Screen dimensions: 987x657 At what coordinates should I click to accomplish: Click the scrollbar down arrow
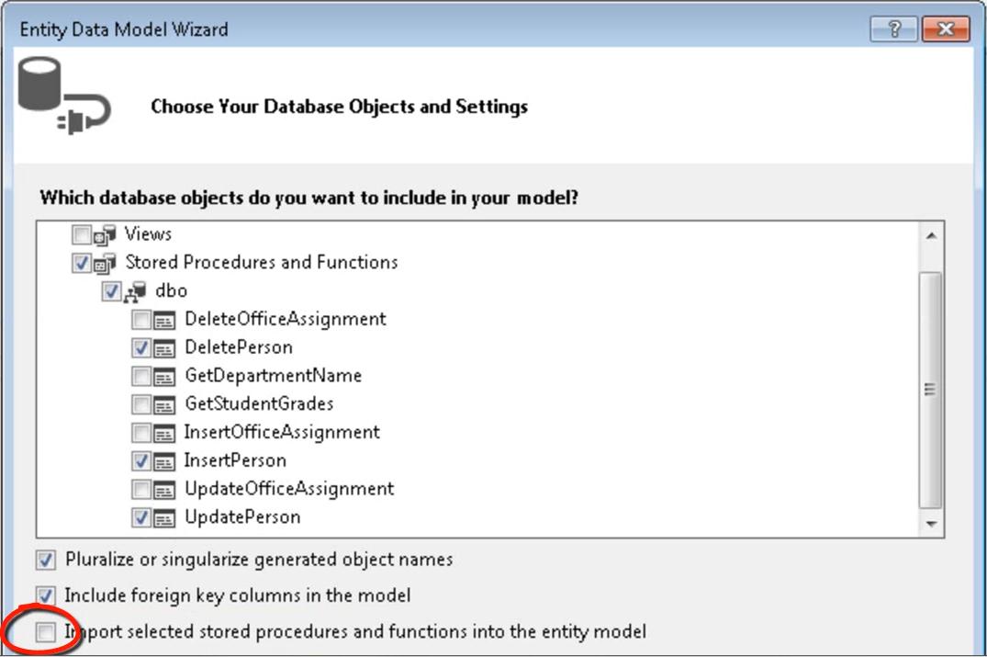pyautogui.click(x=932, y=524)
